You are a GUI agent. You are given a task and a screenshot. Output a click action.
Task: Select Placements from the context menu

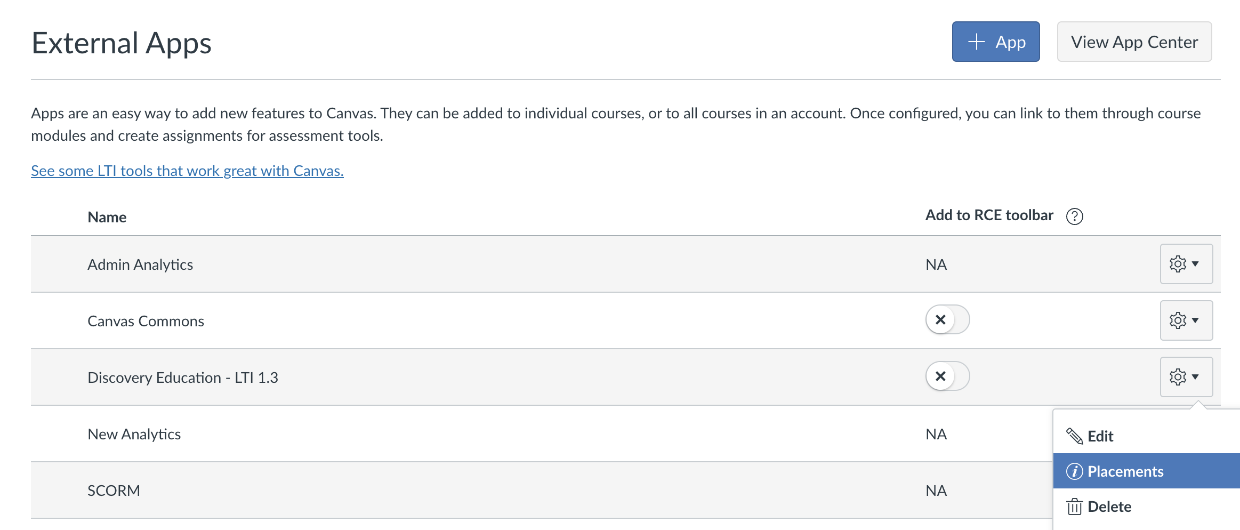tap(1125, 471)
